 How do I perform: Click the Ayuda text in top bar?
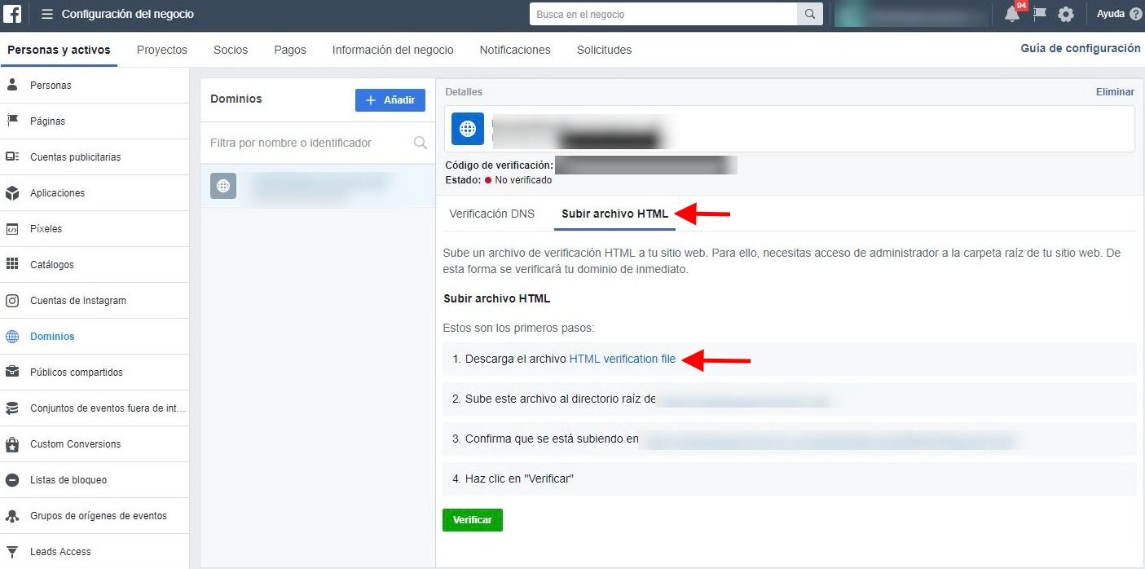click(x=1111, y=14)
